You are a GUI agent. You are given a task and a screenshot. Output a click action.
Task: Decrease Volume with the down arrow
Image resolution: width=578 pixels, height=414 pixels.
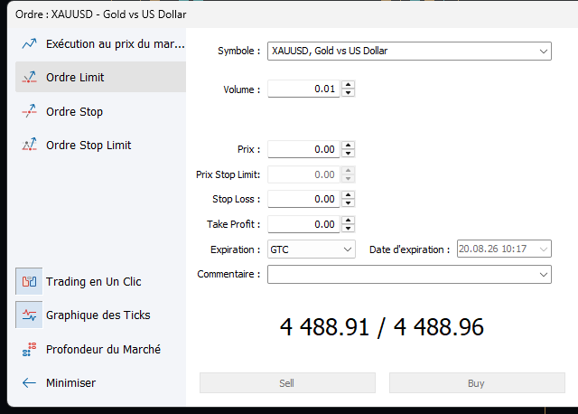click(349, 92)
